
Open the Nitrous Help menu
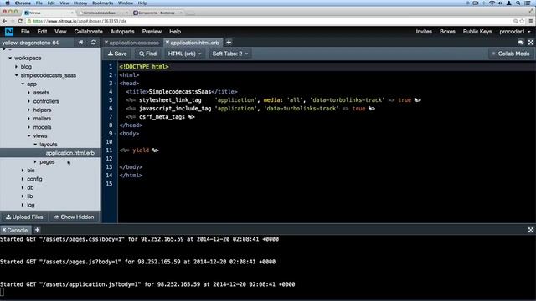(x=175, y=32)
